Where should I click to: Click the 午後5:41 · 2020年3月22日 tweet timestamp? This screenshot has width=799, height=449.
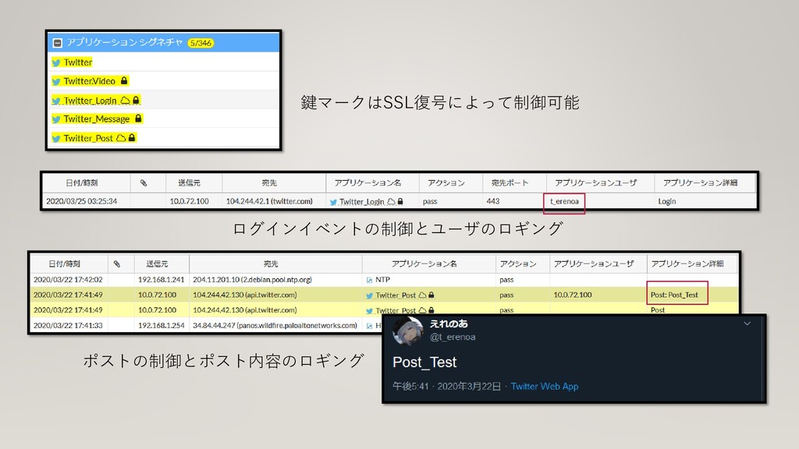coord(447,387)
